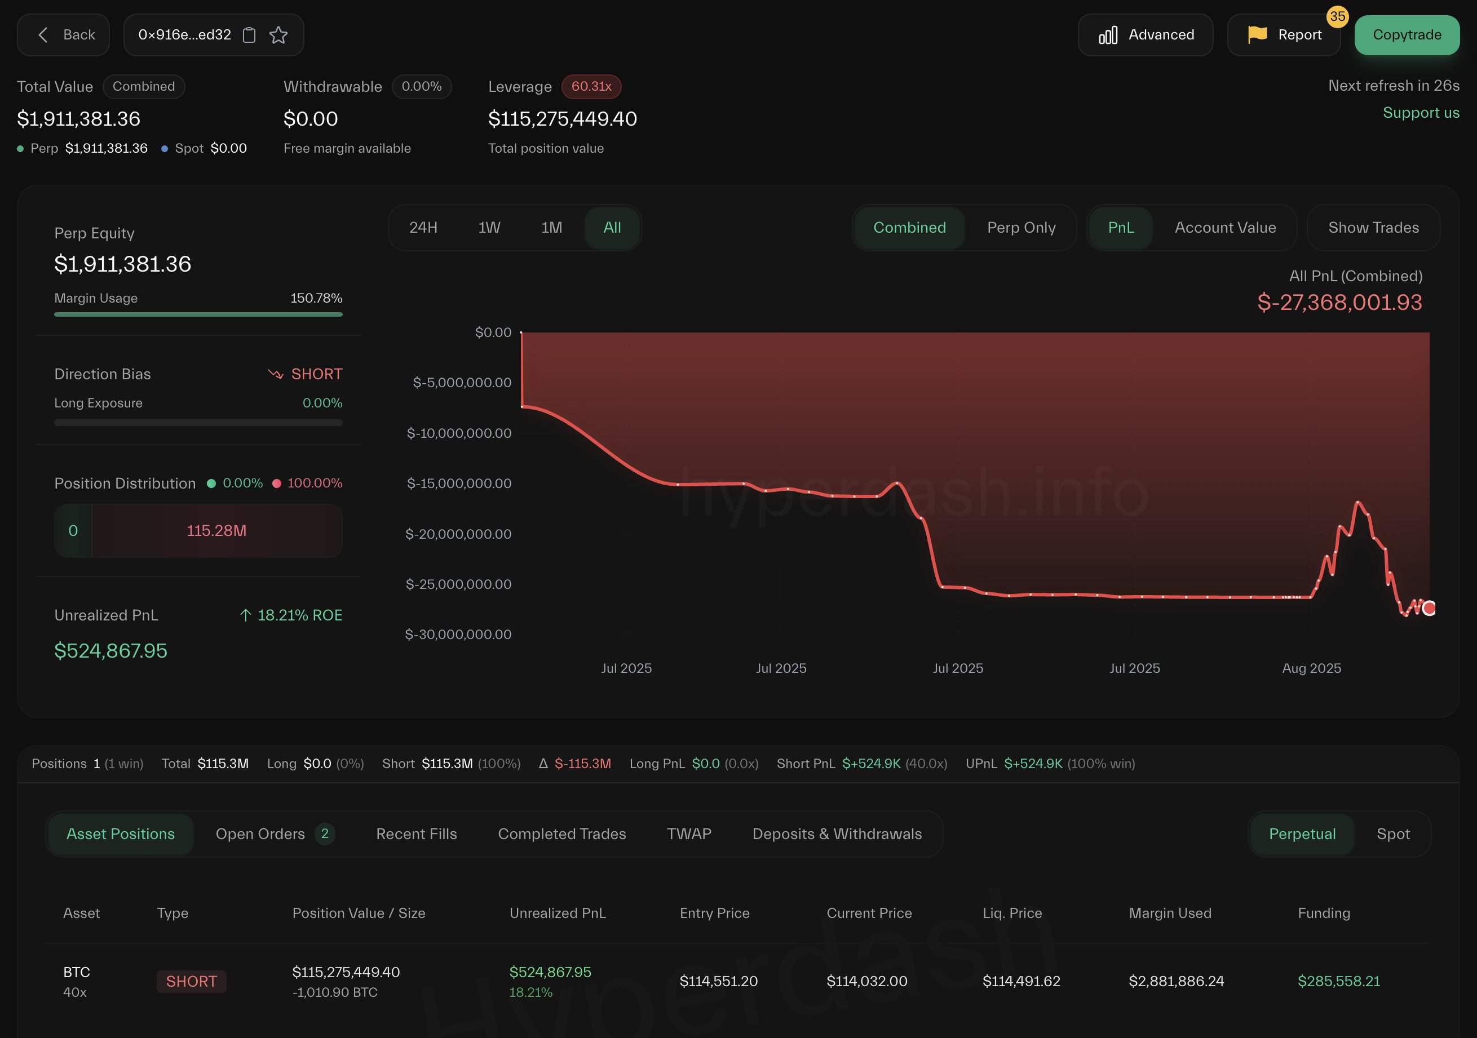The height and width of the screenshot is (1038, 1477).
Task: Sort by Funding column header
Action: tap(1324, 913)
